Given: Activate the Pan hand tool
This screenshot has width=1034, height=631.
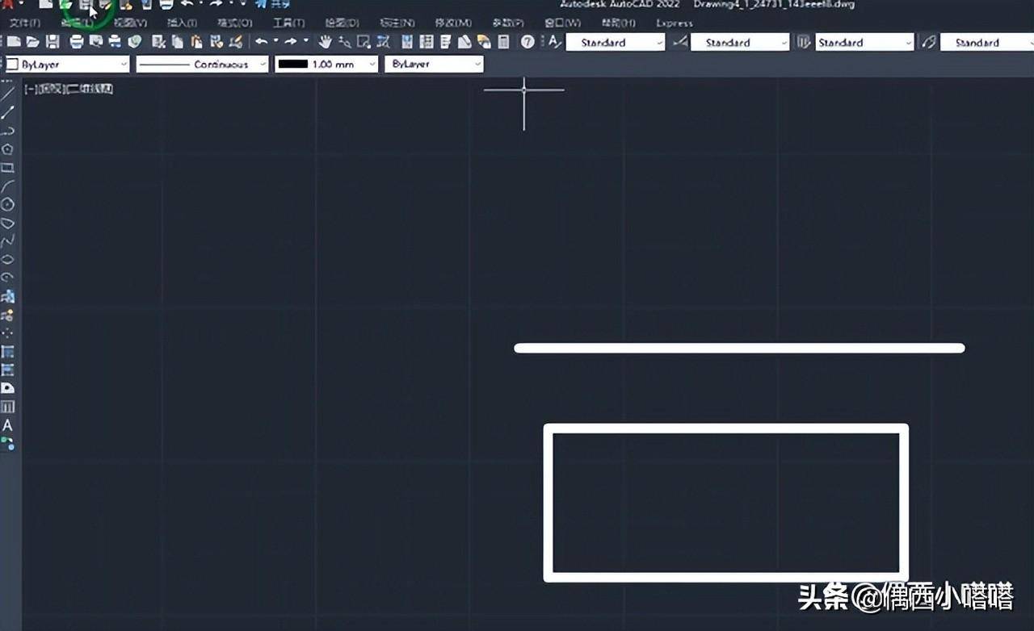Looking at the screenshot, I should click(325, 42).
